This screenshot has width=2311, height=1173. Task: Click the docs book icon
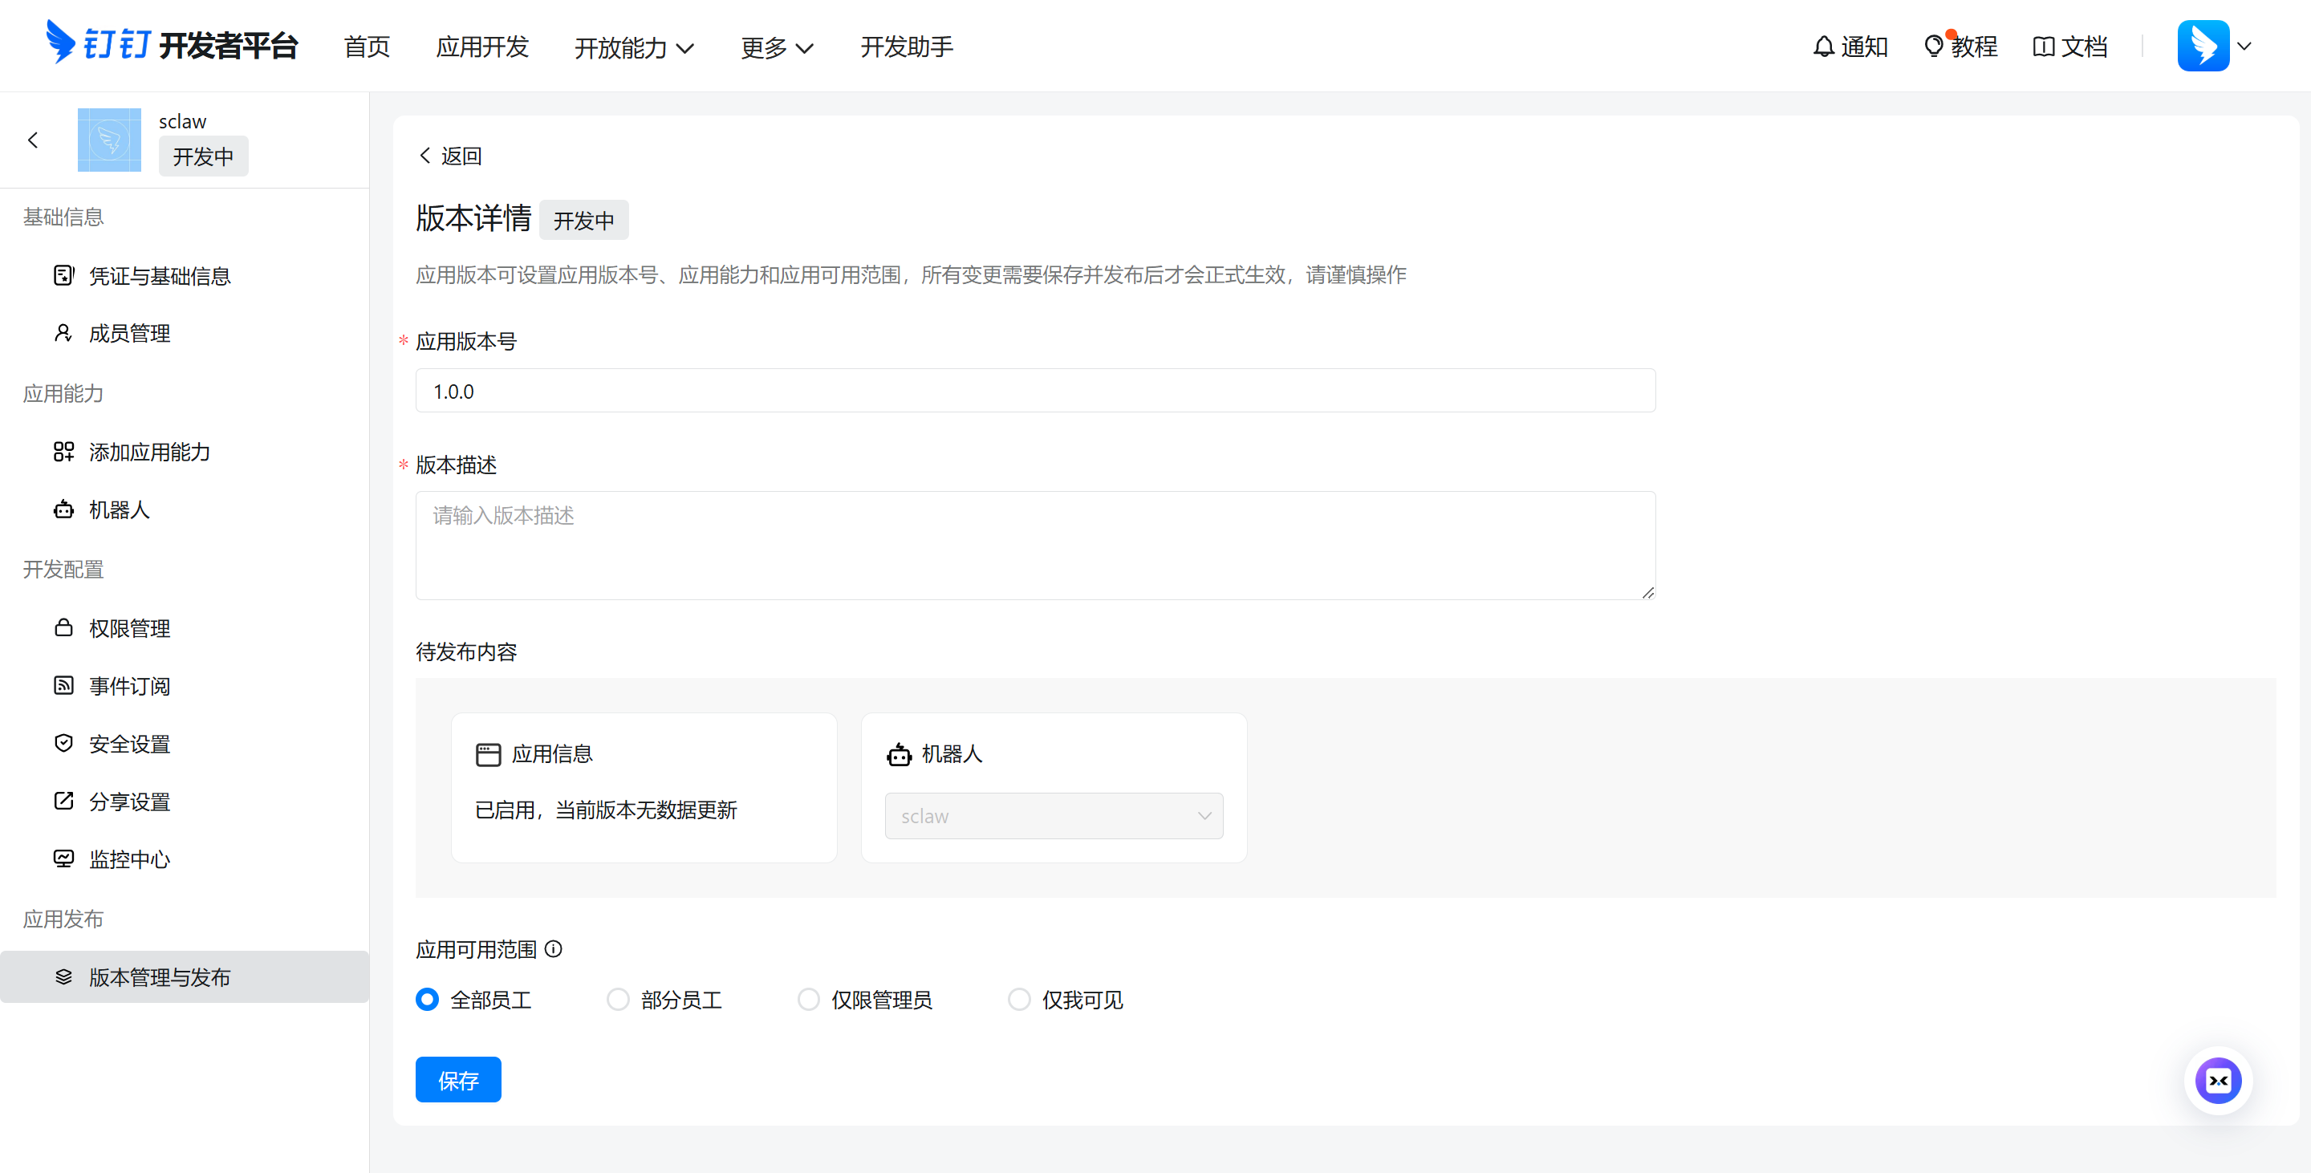pos(2043,47)
